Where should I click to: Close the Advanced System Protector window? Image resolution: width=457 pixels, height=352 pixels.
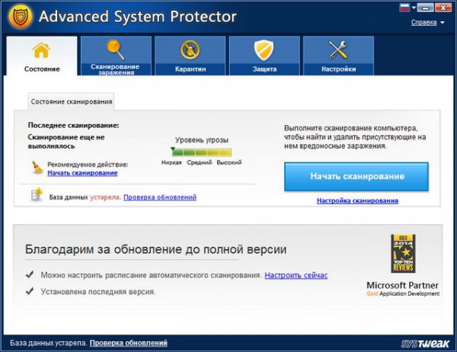[x=443, y=8]
